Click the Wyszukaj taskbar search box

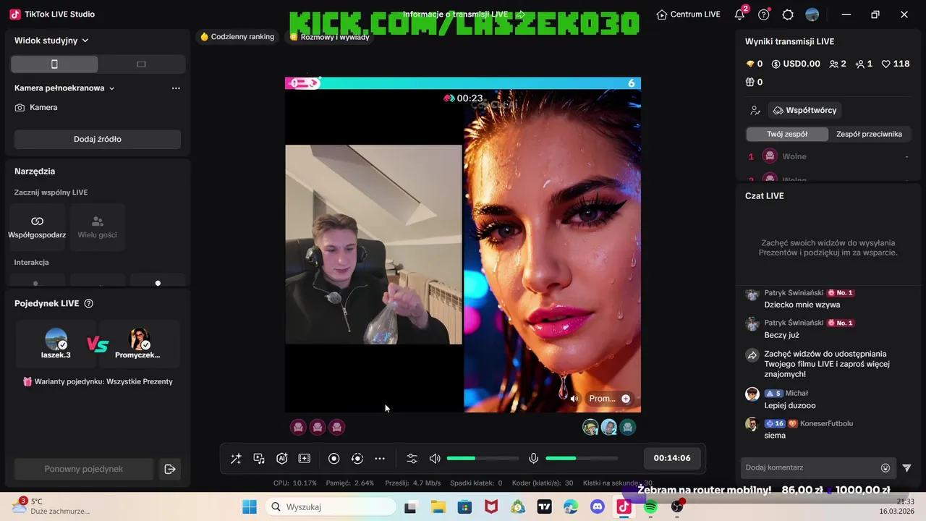pyautogui.click(x=329, y=507)
